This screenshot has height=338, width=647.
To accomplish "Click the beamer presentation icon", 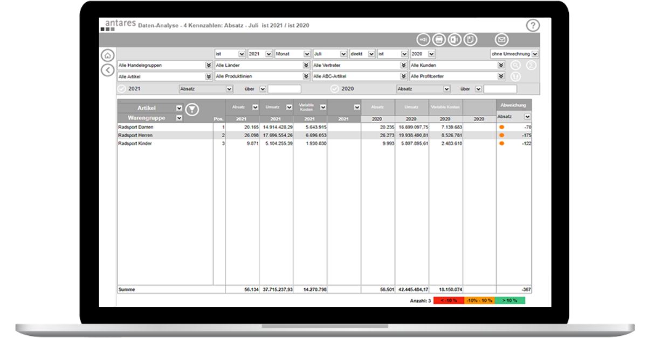I will [424, 39].
